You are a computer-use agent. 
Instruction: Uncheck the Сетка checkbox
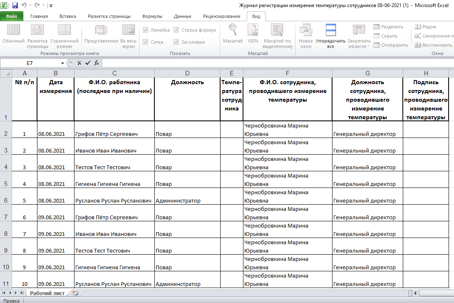[146, 42]
